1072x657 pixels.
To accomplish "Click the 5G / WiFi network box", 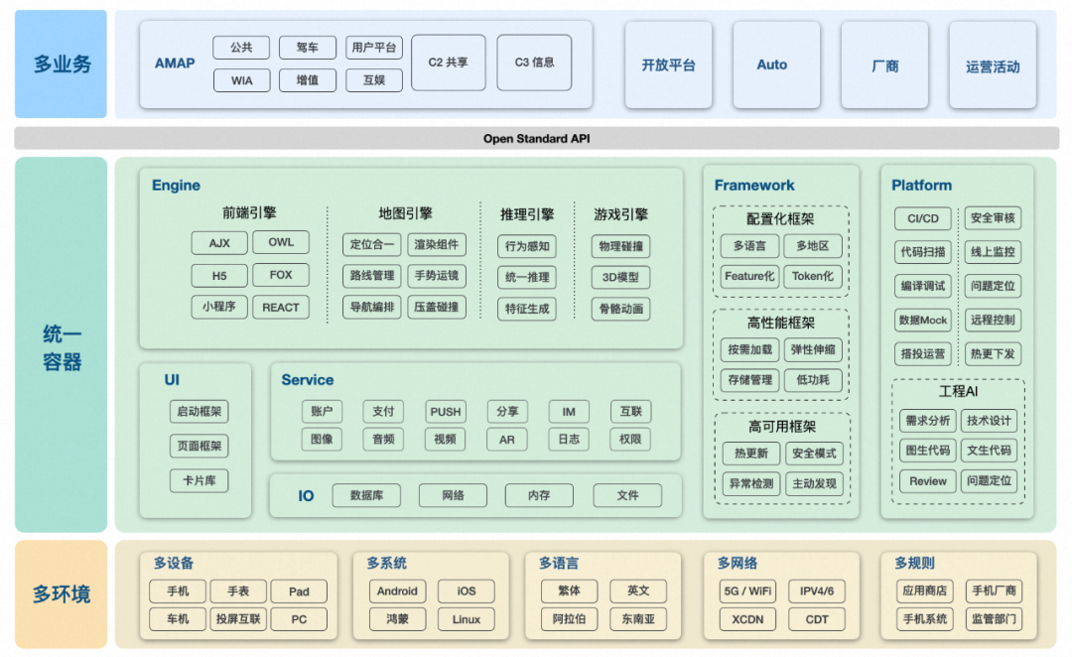I will pyautogui.click(x=746, y=591).
